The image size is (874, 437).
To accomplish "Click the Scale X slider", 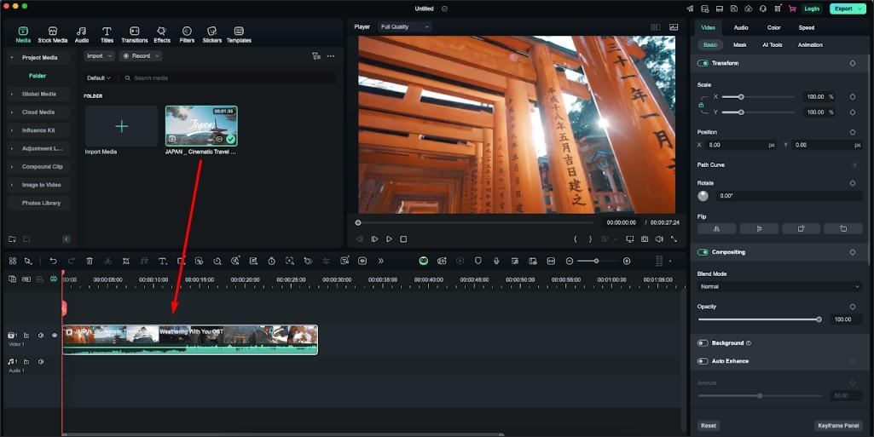I will coord(758,97).
